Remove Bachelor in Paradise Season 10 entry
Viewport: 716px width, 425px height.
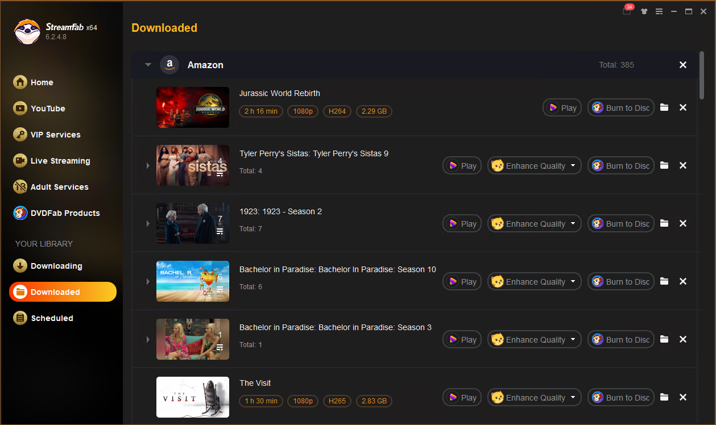(683, 281)
